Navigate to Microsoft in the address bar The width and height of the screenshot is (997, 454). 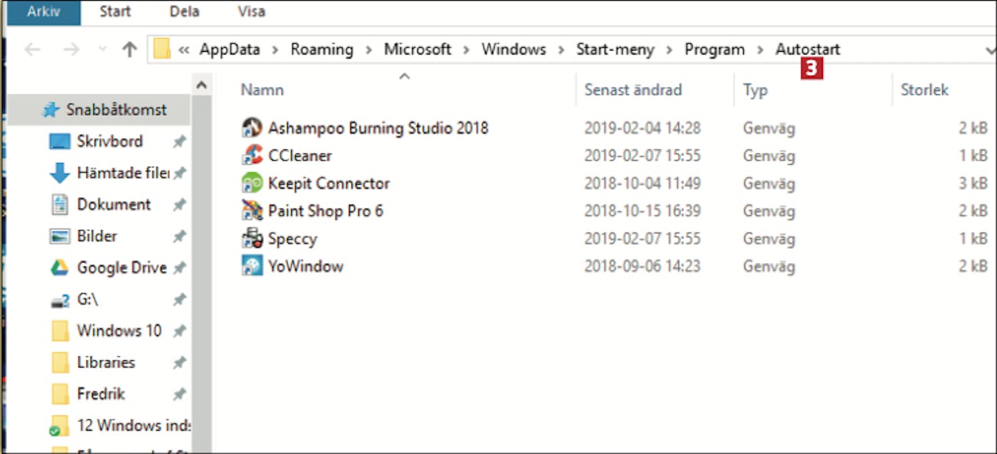417,50
